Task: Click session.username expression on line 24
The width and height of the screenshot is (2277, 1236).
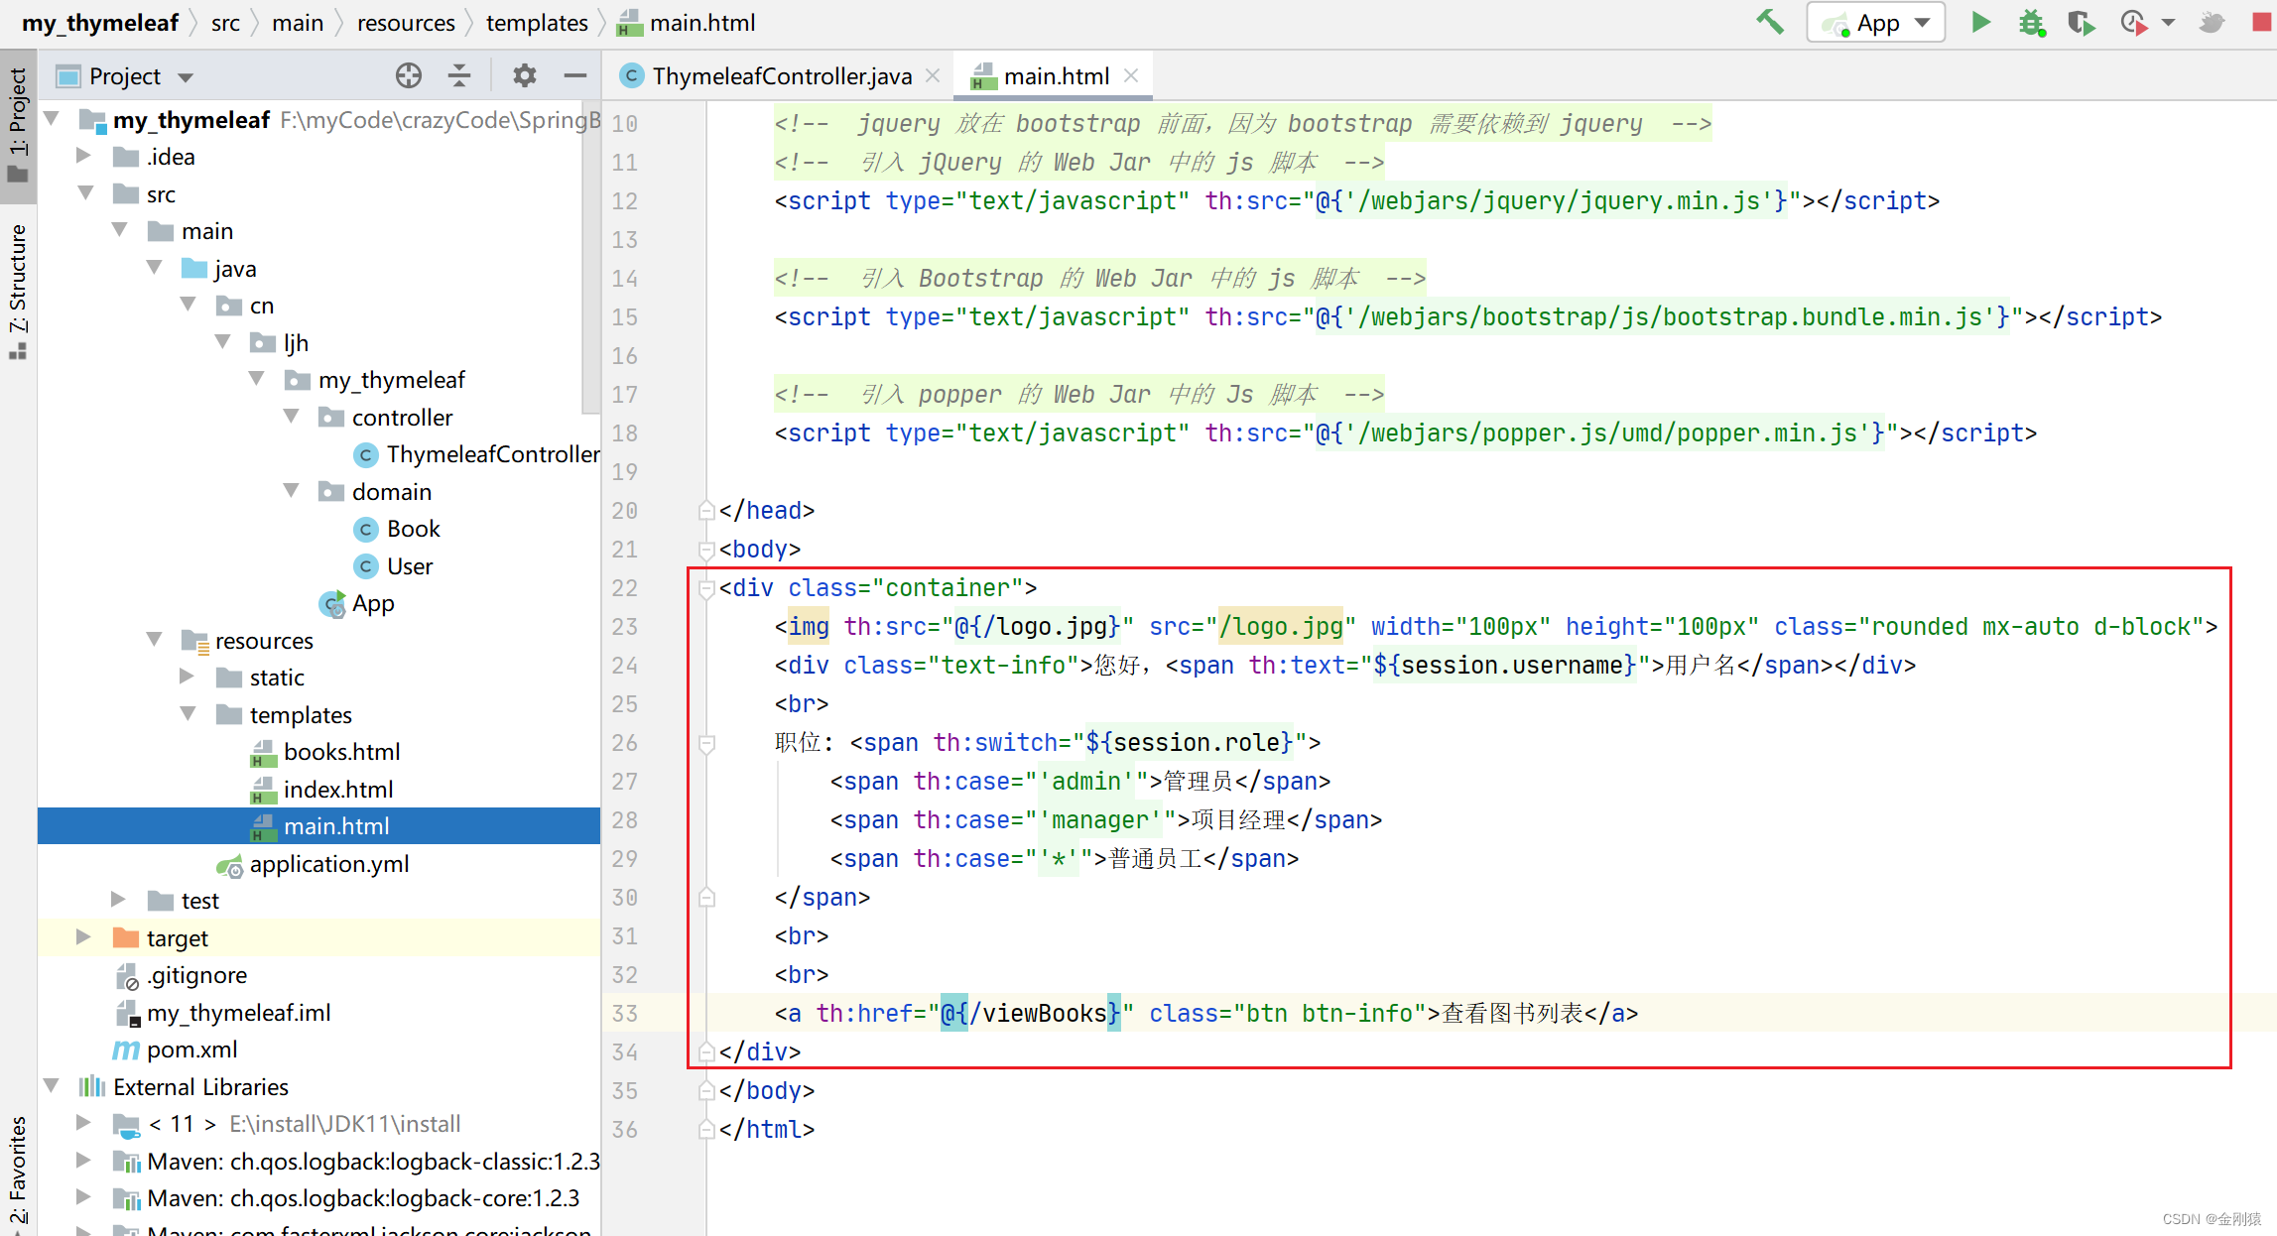Action: tap(1503, 665)
